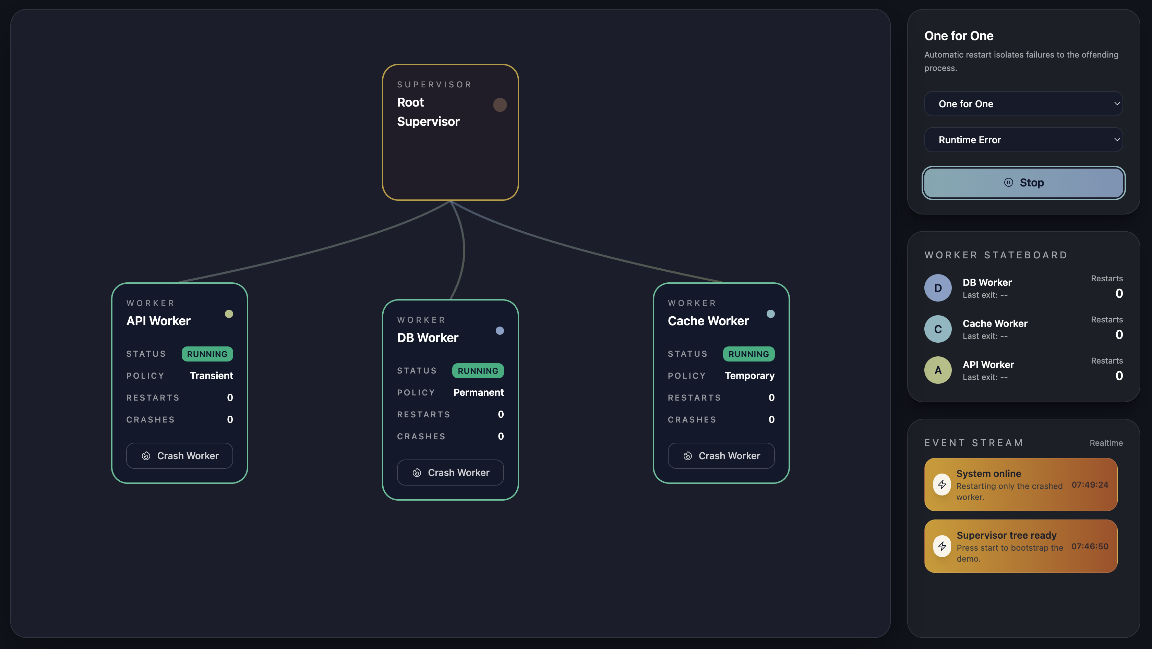Click the flame icon on API Worker's Crash button
This screenshot has height=649, width=1152.
click(146, 455)
